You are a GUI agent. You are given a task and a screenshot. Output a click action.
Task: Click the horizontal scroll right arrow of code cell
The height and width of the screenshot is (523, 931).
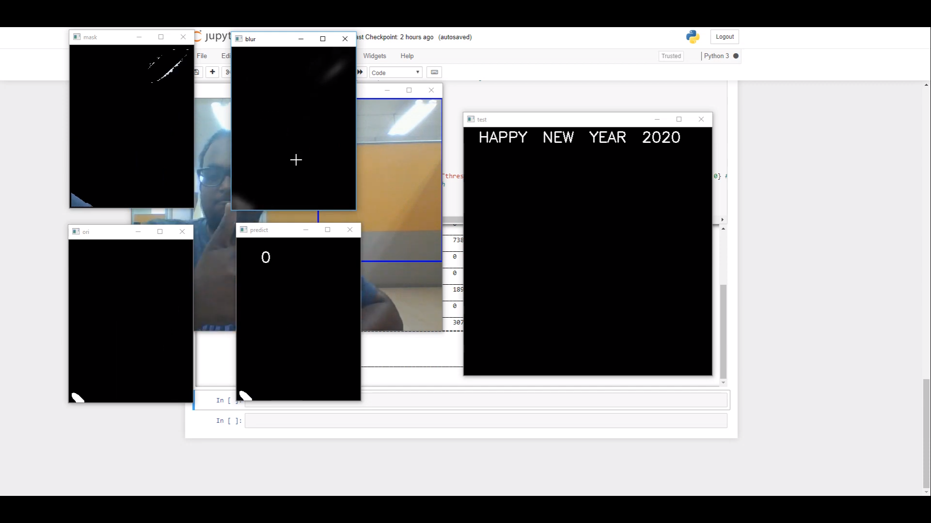(722, 220)
